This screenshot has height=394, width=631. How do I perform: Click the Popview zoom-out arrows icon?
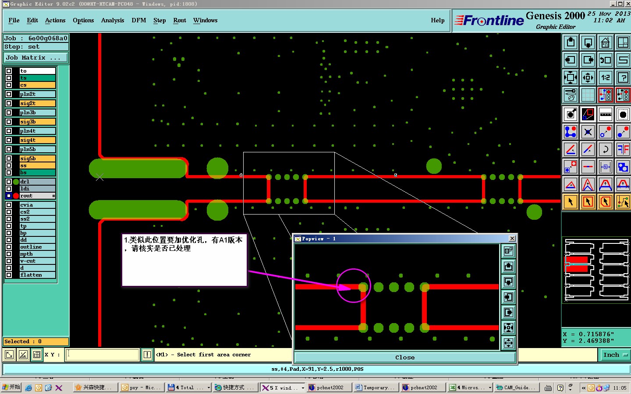[508, 343]
